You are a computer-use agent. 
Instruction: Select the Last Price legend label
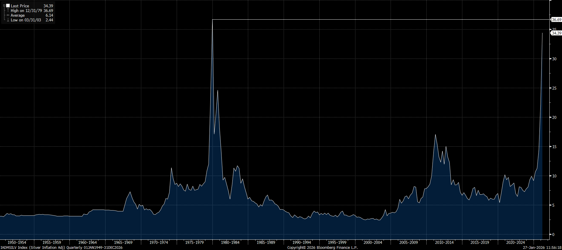tap(20, 6)
